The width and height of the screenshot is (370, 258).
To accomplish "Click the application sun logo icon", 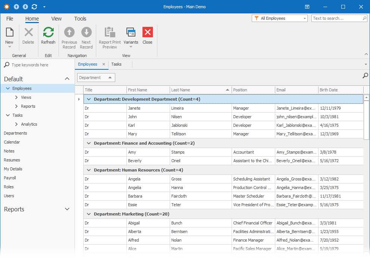I will pos(7,7).
